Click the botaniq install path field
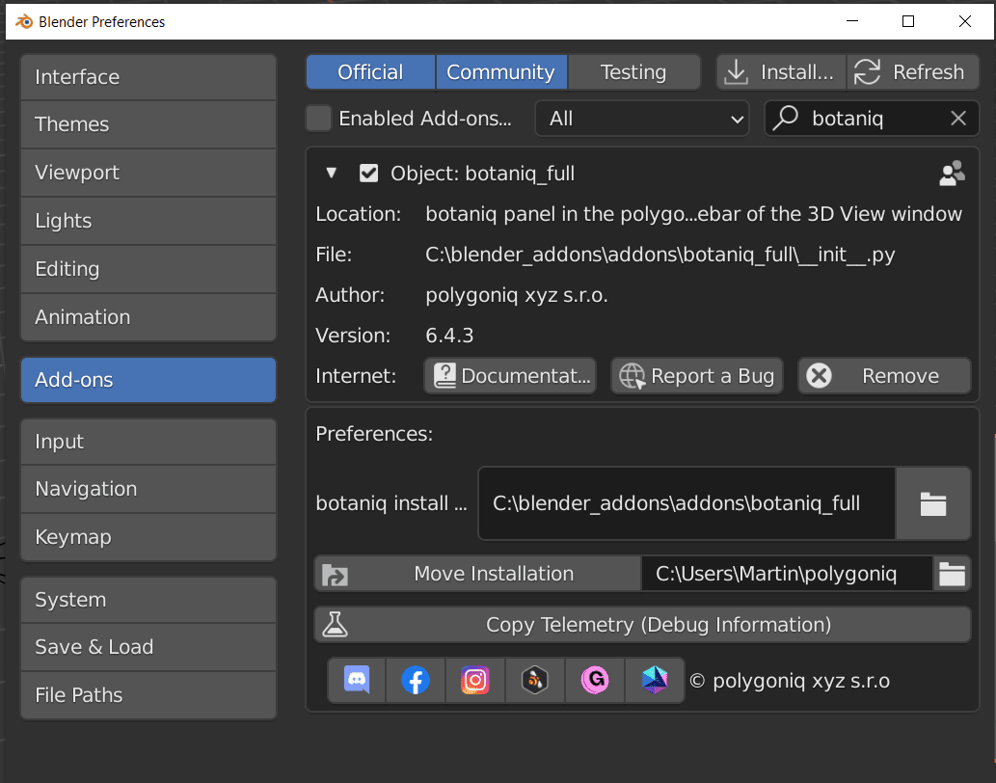This screenshot has width=996, height=783. 686,503
